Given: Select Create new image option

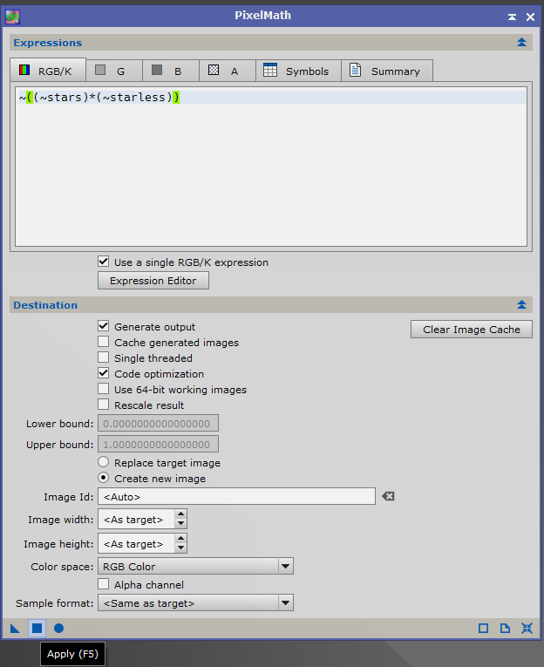Looking at the screenshot, I should pos(104,478).
